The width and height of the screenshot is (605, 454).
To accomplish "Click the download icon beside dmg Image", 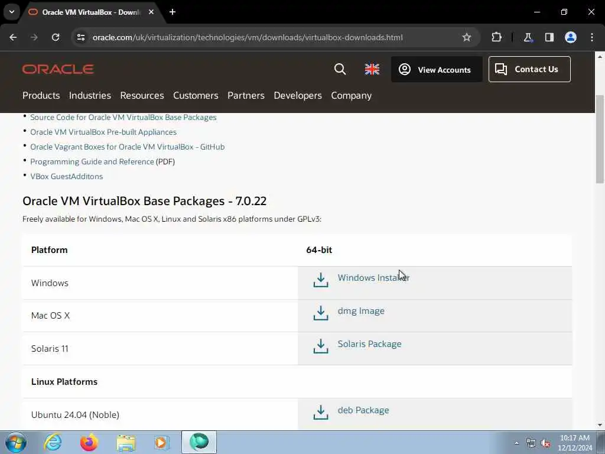I will pos(321,313).
